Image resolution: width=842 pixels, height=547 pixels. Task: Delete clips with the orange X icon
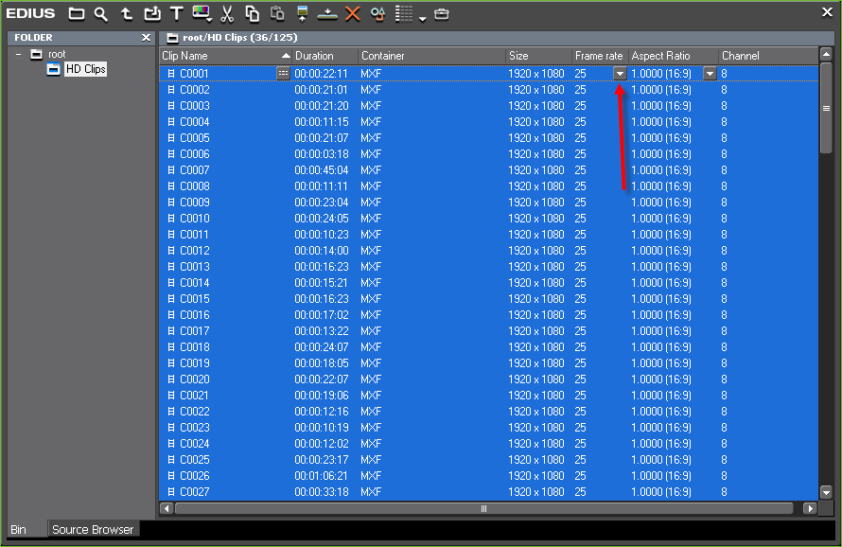[x=352, y=14]
